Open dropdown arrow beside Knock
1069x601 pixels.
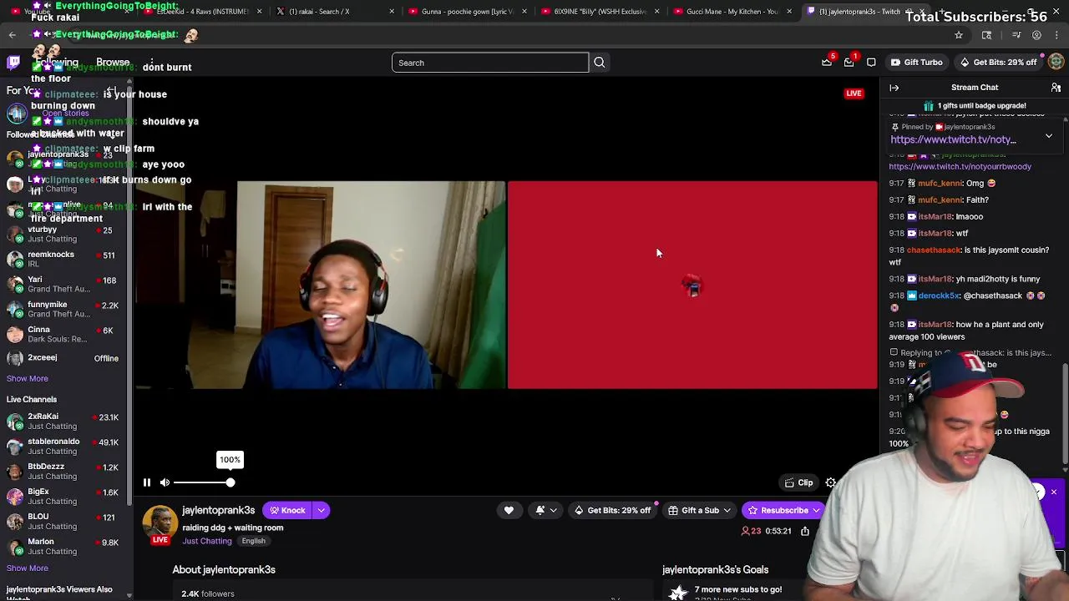(321, 510)
